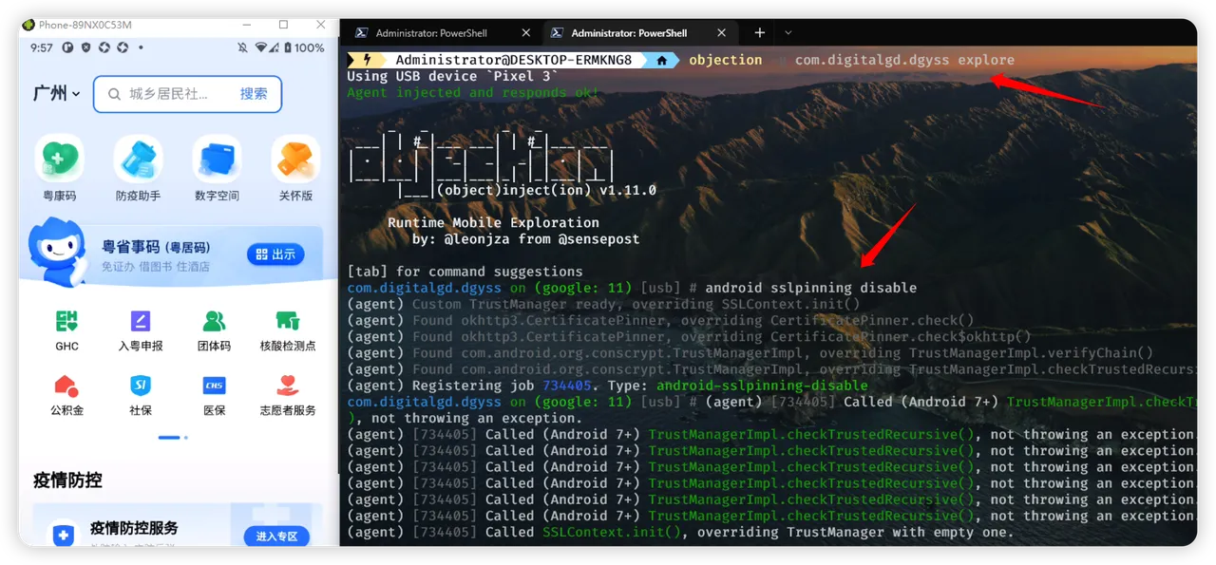Click the services page indicator dots
Image resolution: width=1216 pixels, height=565 pixels.
(x=173, y=438)
